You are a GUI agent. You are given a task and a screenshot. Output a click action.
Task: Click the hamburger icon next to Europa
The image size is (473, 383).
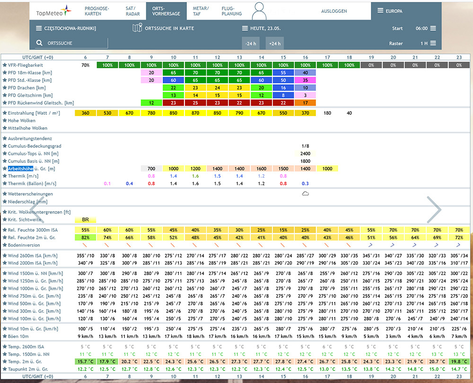click(380, 10)
